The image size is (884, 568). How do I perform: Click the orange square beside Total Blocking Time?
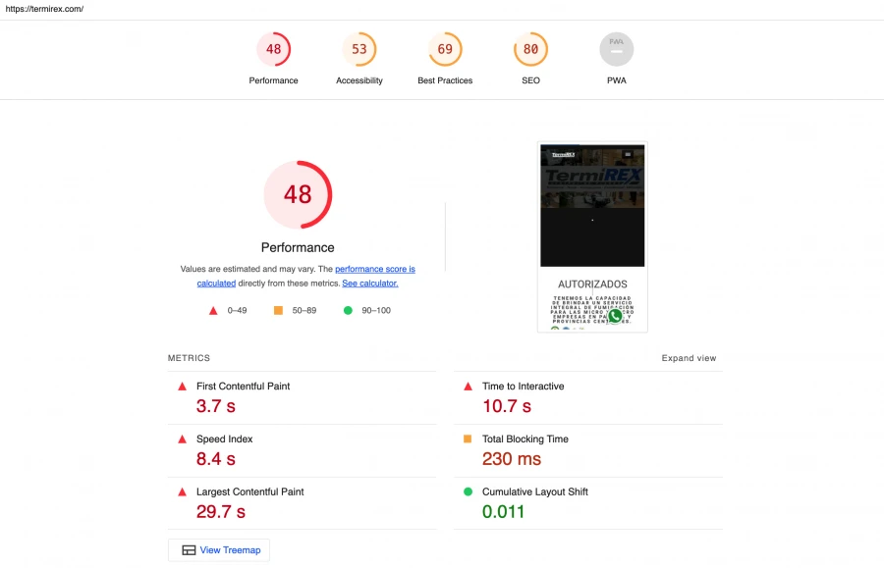(x=468, y=439)
